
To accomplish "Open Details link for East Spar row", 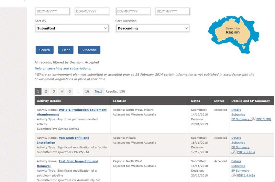I will point(236,161).
